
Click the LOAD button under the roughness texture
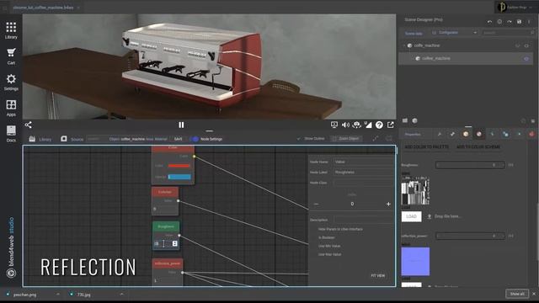[x=412, y=216]
